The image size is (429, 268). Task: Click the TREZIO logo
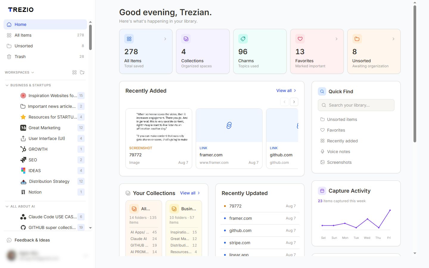pos(21,10)
